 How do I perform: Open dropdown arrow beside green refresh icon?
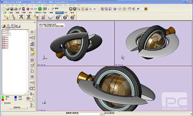pyautogui.click(x=42, y=9)
